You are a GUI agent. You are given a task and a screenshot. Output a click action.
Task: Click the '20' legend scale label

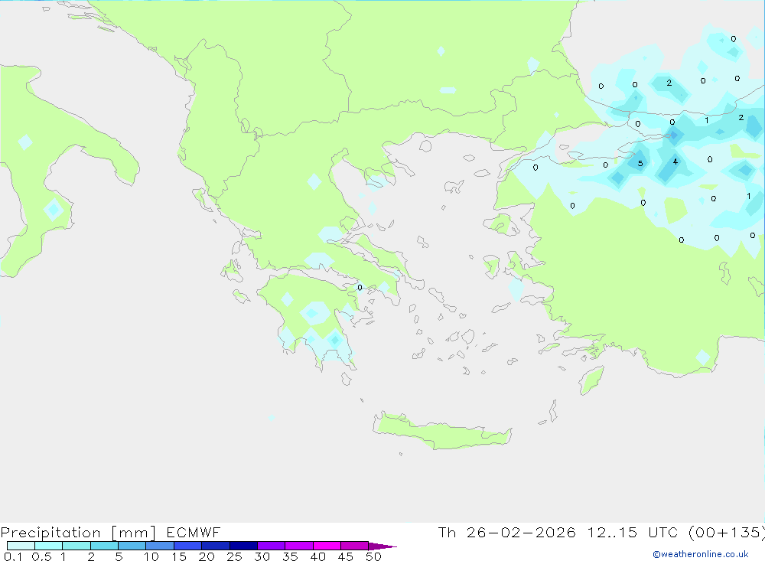point(207,556)
